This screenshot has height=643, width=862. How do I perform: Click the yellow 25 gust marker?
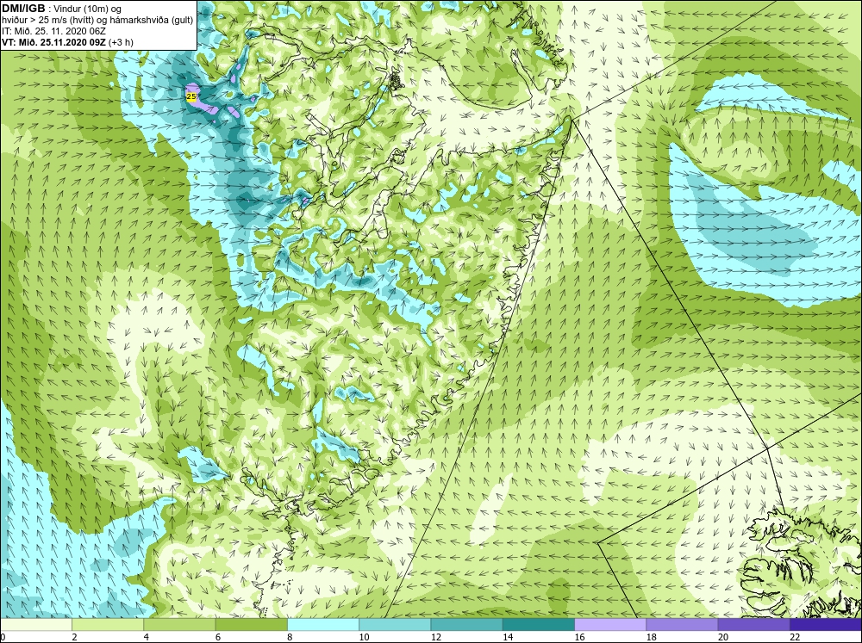coord(191,96)
